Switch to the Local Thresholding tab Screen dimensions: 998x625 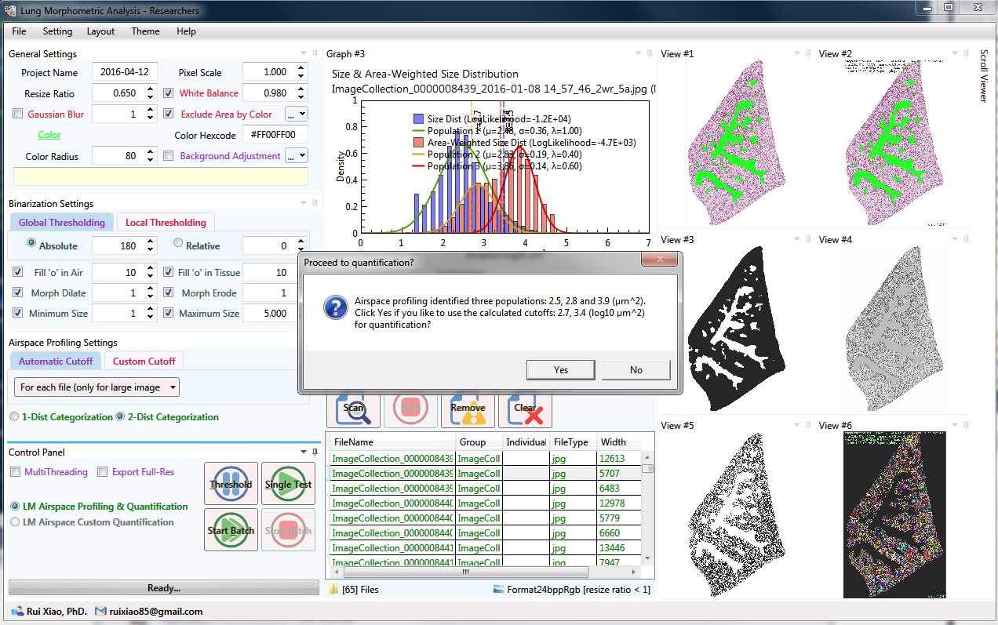[x=166, y=223]
